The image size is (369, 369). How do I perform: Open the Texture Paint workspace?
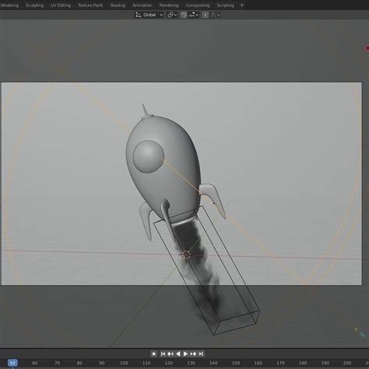tap(90, 5)
